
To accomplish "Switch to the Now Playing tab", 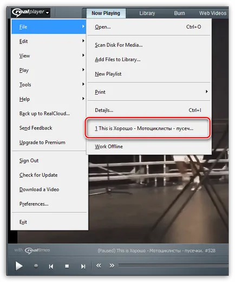I will [x=106, y=13].
